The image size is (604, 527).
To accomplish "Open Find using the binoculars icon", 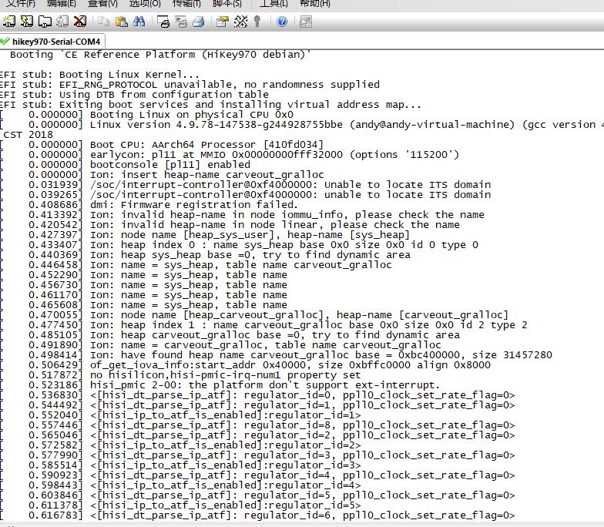I will pos(139,22).
